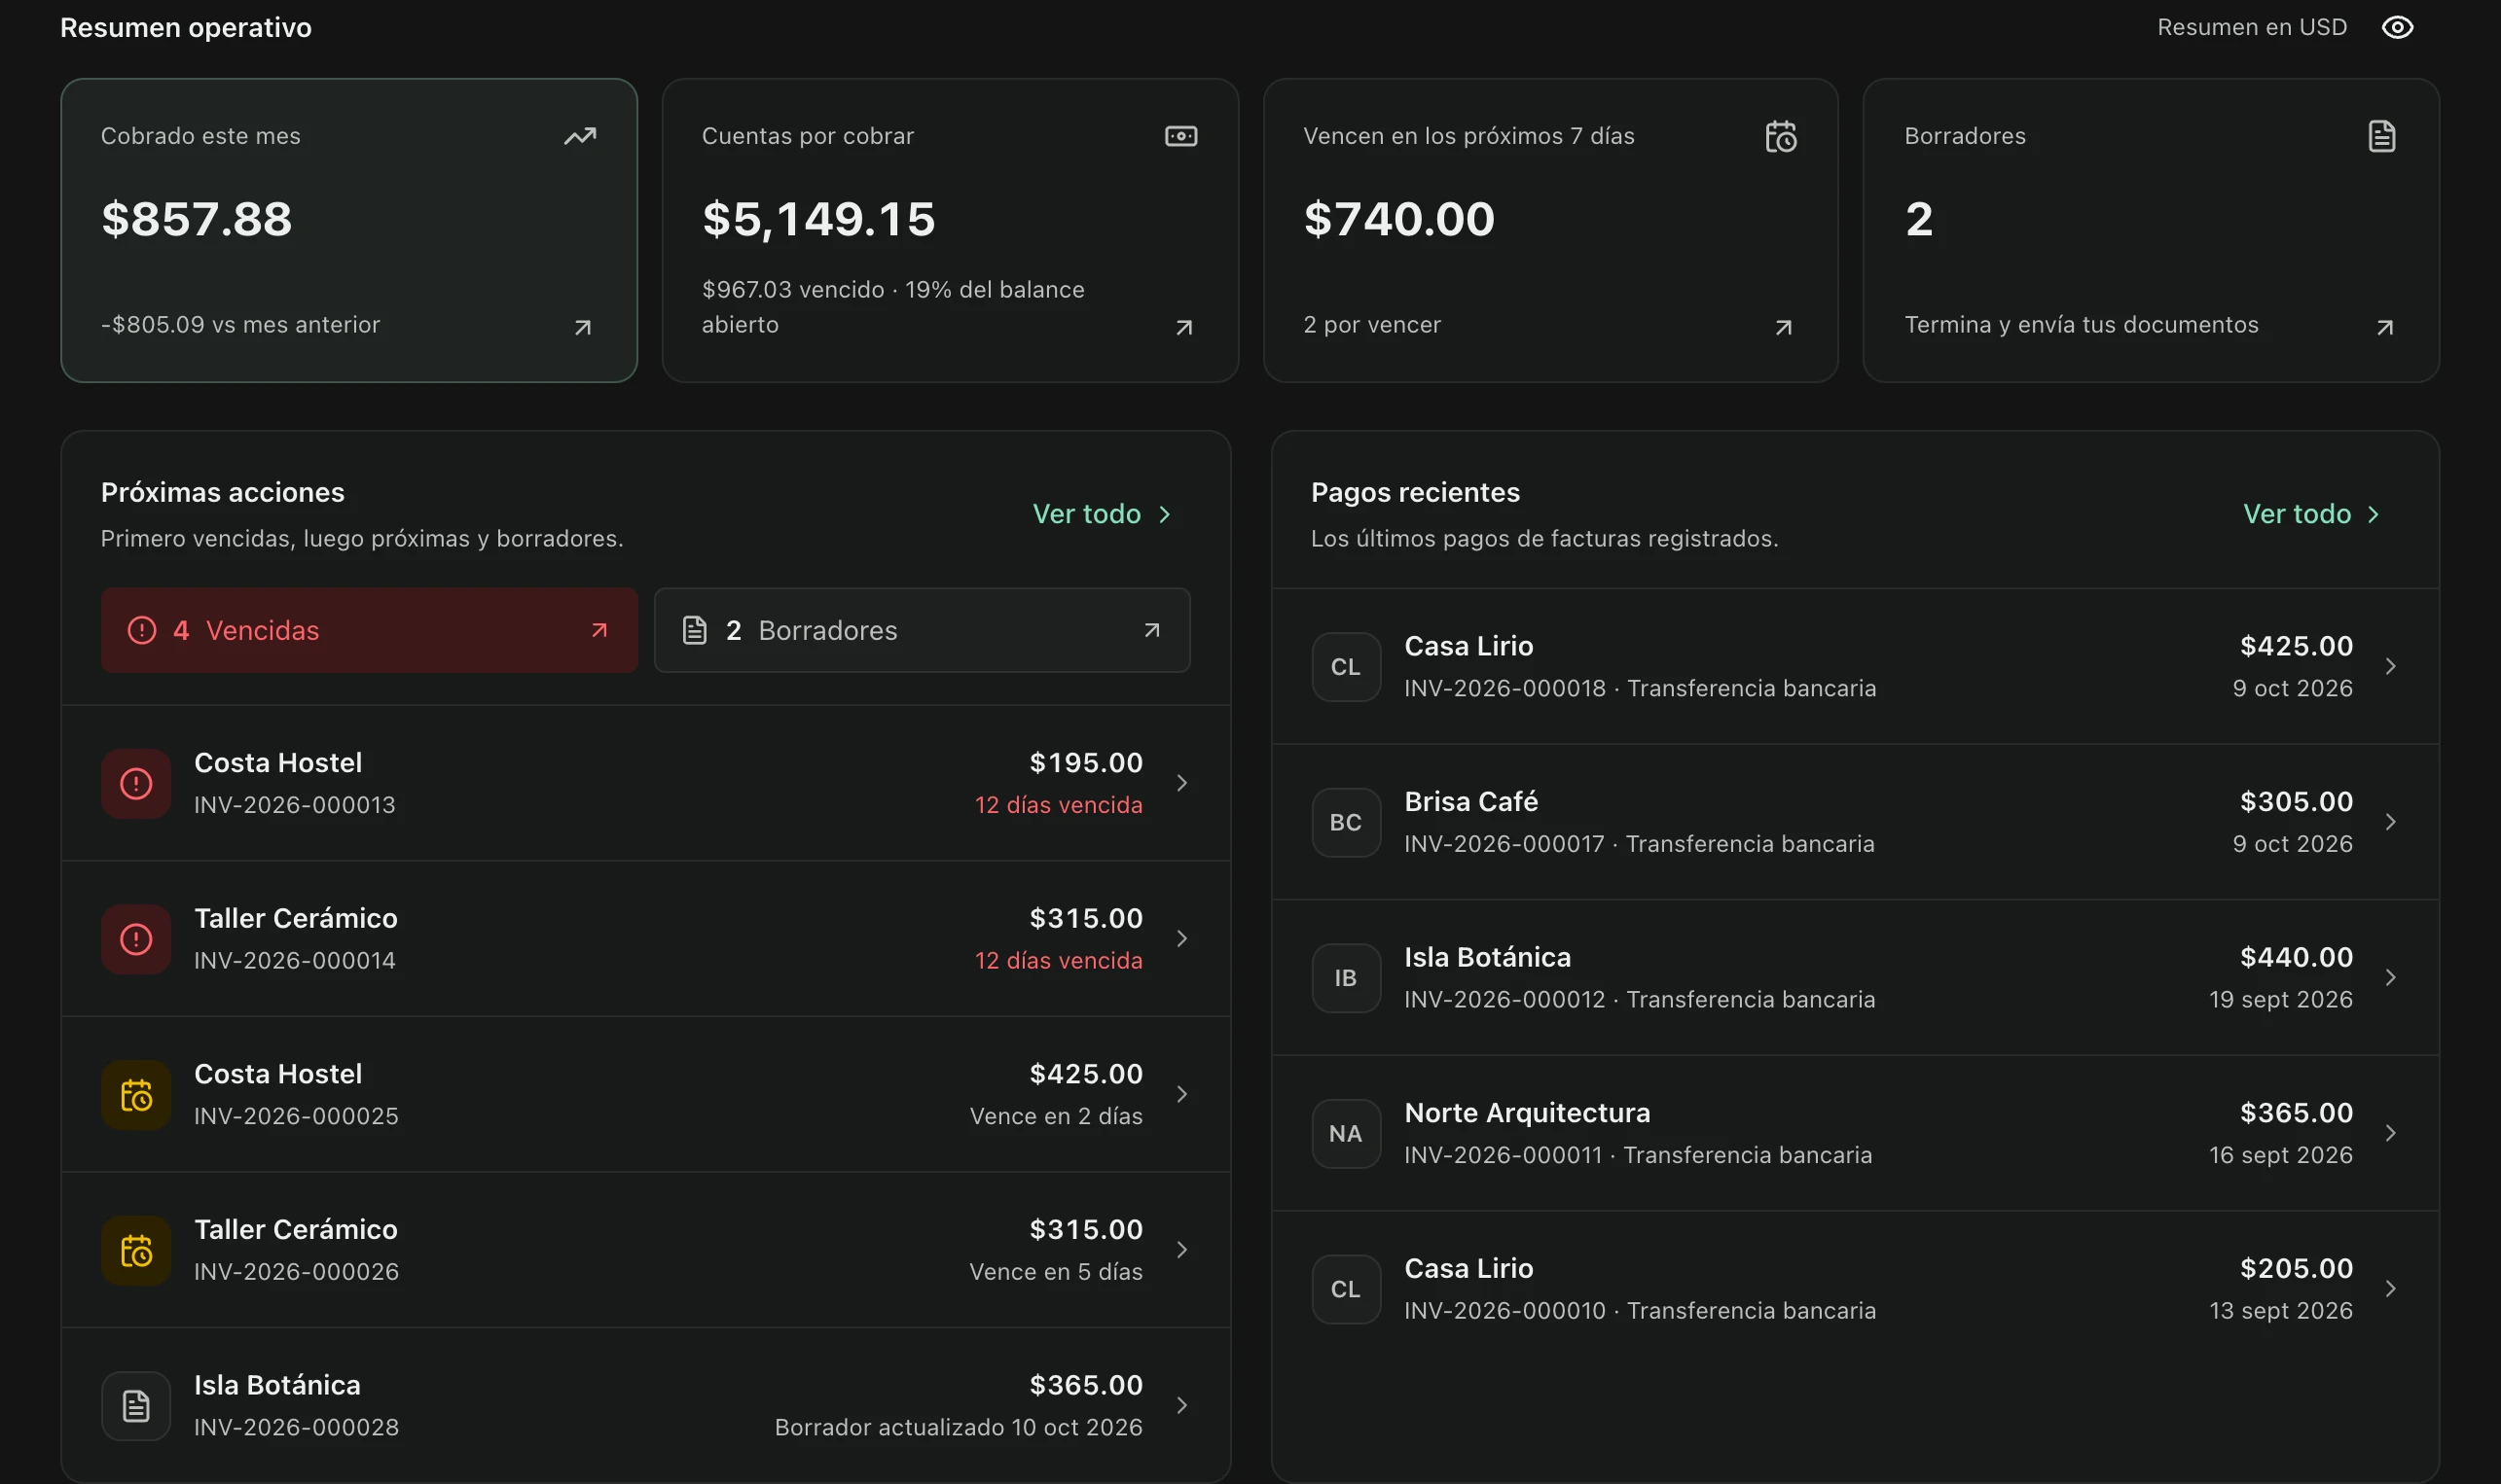The width and height of the screenshot is (2501, 1484).
Task: Click Ver todo in Pagos recientes
Action: click(2312, 514)
